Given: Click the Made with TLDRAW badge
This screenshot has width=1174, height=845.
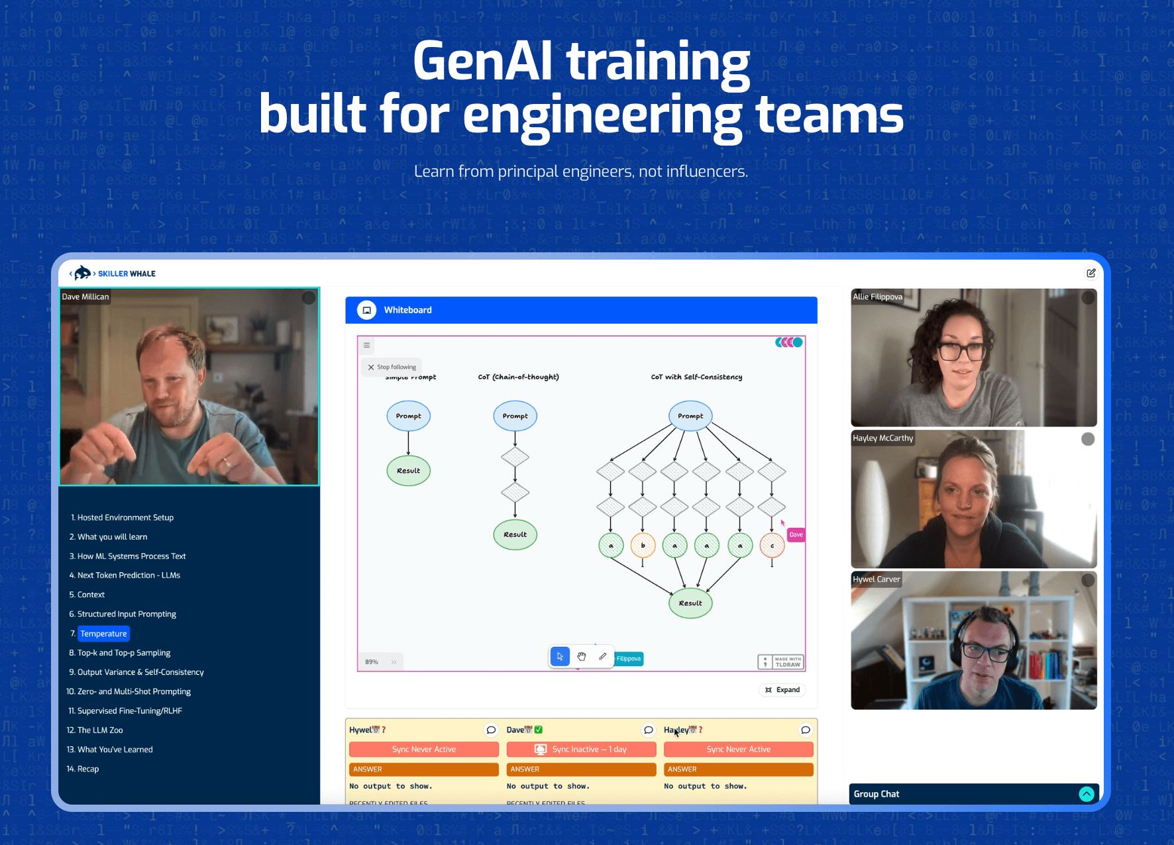Looking at the screenshot, I should (x=780, y=662).
